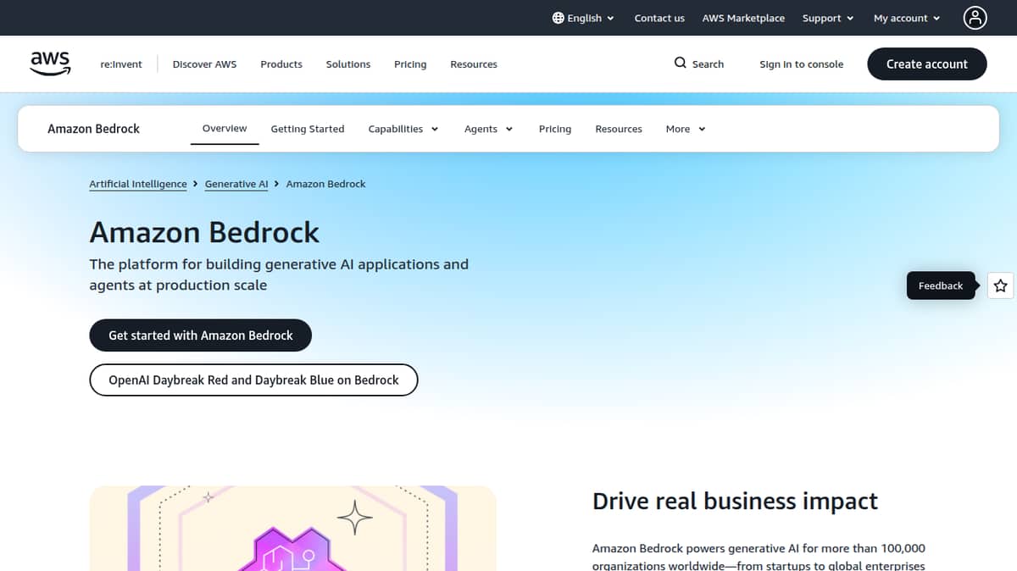Open the Contact us link
Viewport: 1017px width, 571px height.
pos(659,18)
